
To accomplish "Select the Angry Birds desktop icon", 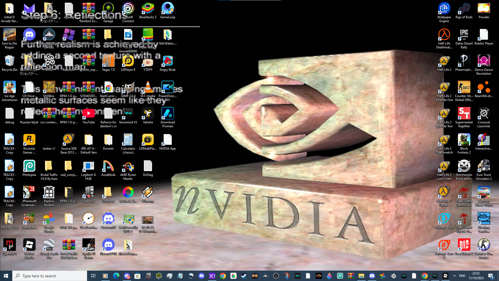I will (x=167, y=63).
